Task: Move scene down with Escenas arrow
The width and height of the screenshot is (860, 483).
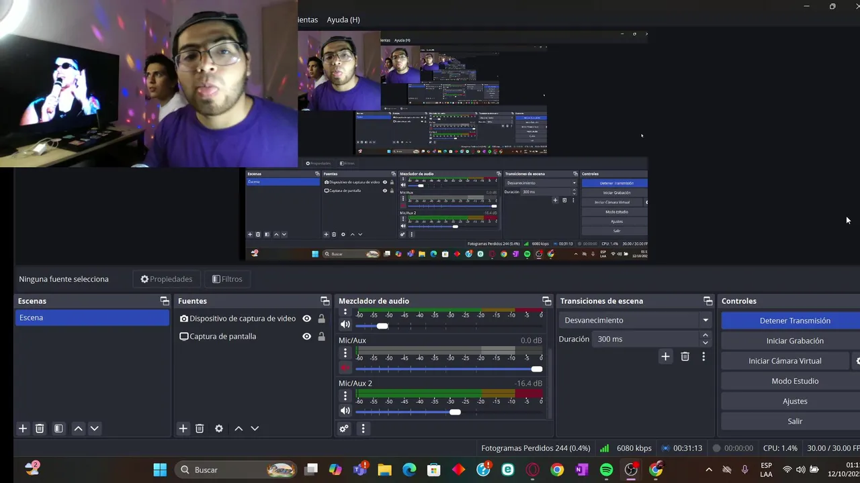Action: [x=95, y=428]
